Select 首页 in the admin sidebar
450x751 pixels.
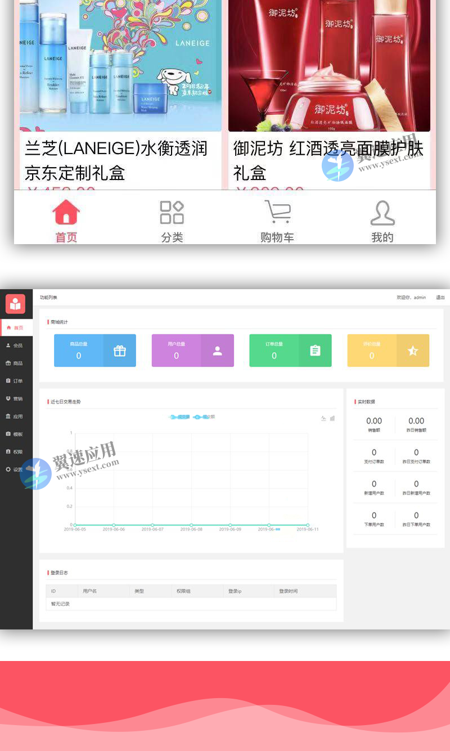pyautogui.click(x=16, y=327)
